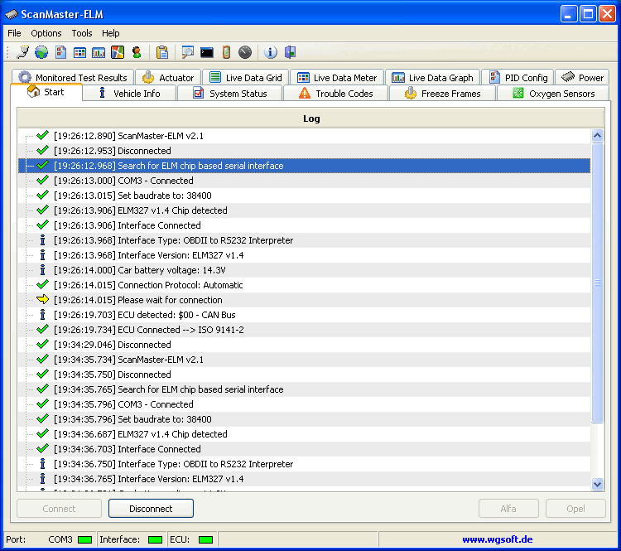Click the four-color square toolbar icon
This screenshot has width=621, height=551.
118,52
